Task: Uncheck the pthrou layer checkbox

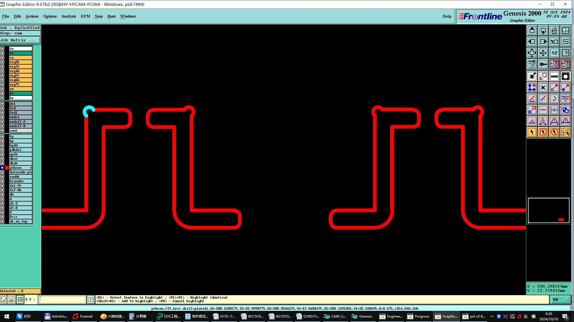Action: tap(2, 168)
